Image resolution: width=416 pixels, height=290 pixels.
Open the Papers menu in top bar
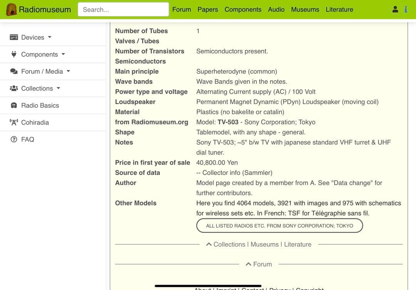pos(208,10)
